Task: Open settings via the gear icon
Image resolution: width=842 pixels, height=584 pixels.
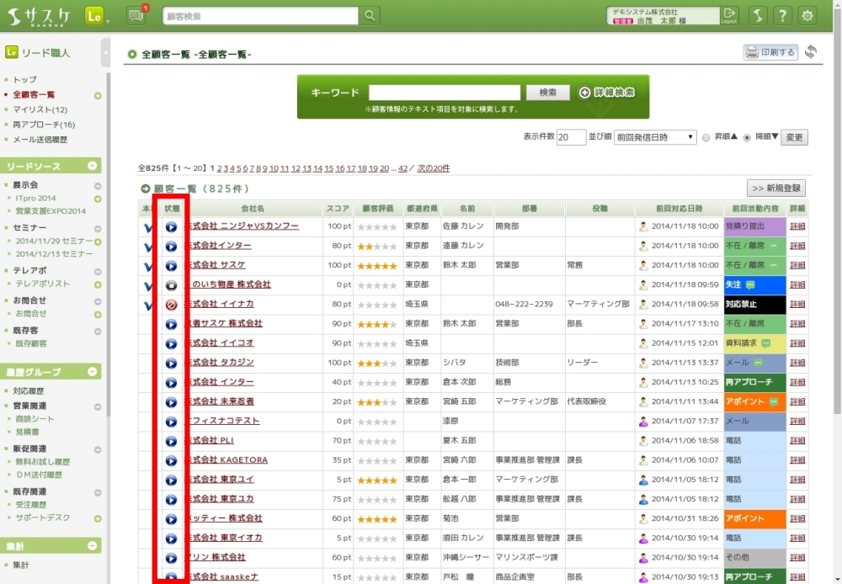Action: coord(807,16)
